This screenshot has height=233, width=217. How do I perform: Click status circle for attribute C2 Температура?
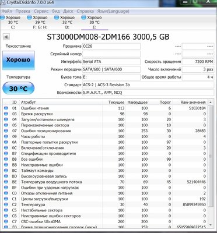click(6, 204)
